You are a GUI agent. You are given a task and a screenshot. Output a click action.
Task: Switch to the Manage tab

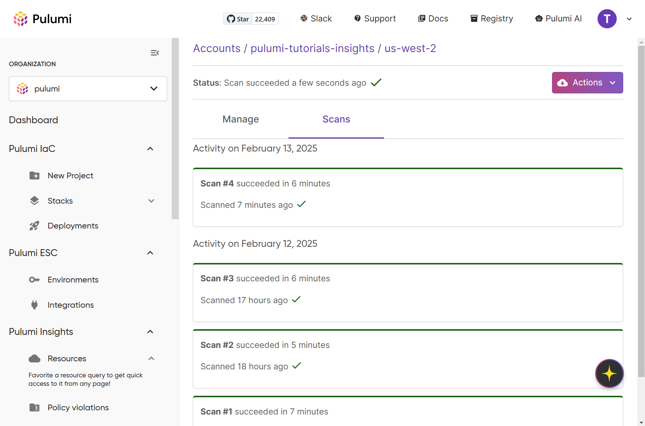pos(241,119)
